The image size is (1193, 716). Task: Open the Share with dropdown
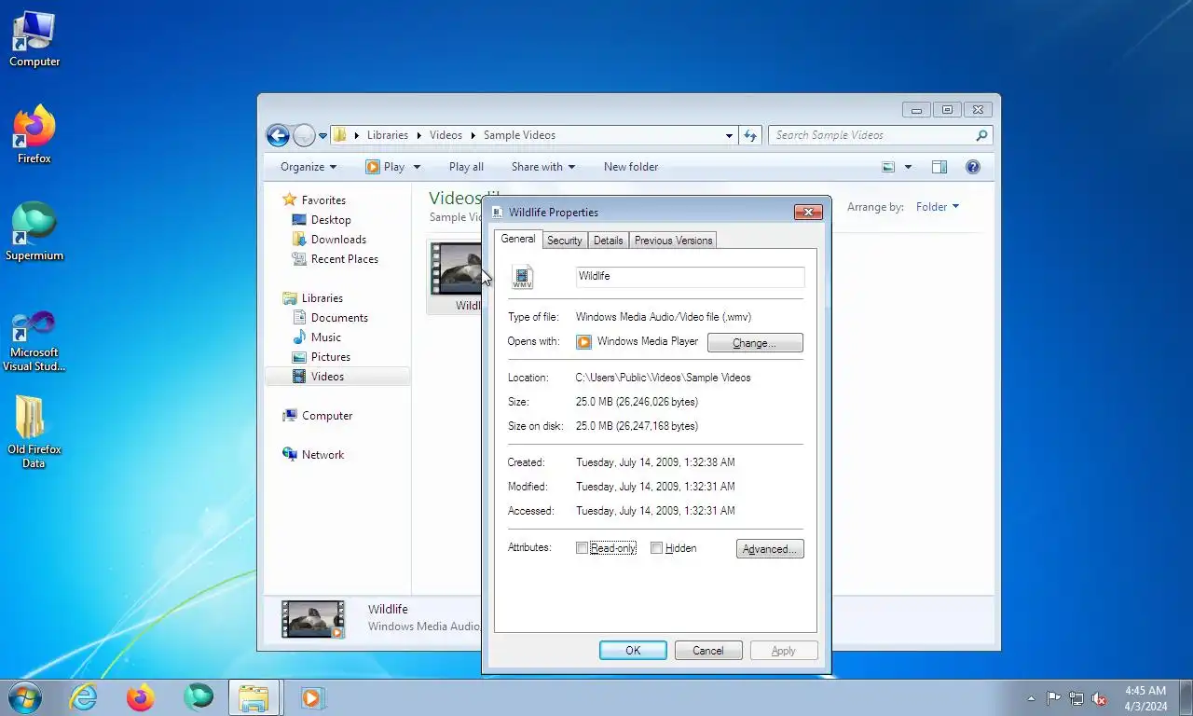click(x=543, y=167)
